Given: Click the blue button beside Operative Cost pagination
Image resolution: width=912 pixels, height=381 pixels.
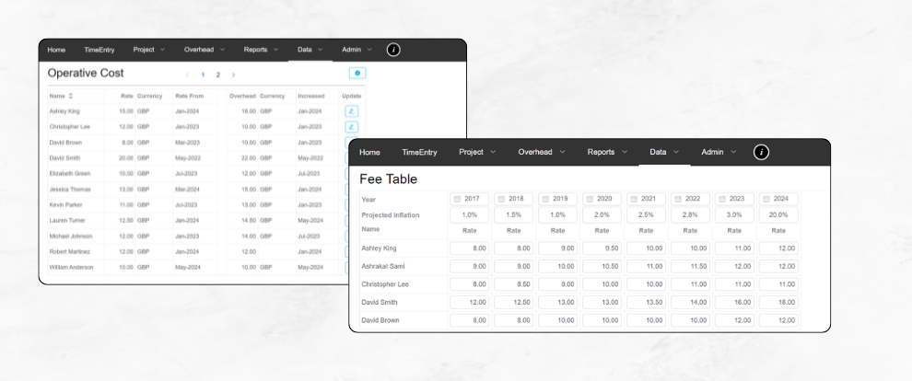Looking at the screenshot, I should click(357, 73).
